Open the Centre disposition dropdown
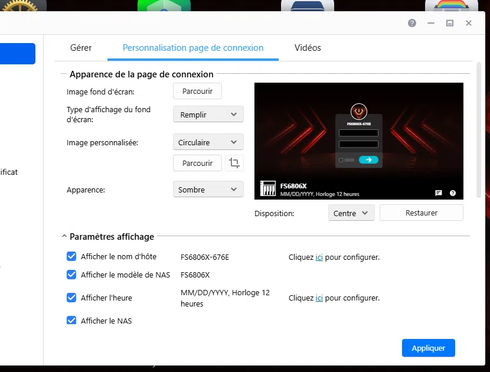Image resolution: width=490 pixels, height=372 pixels. click(x=351, y=213)
